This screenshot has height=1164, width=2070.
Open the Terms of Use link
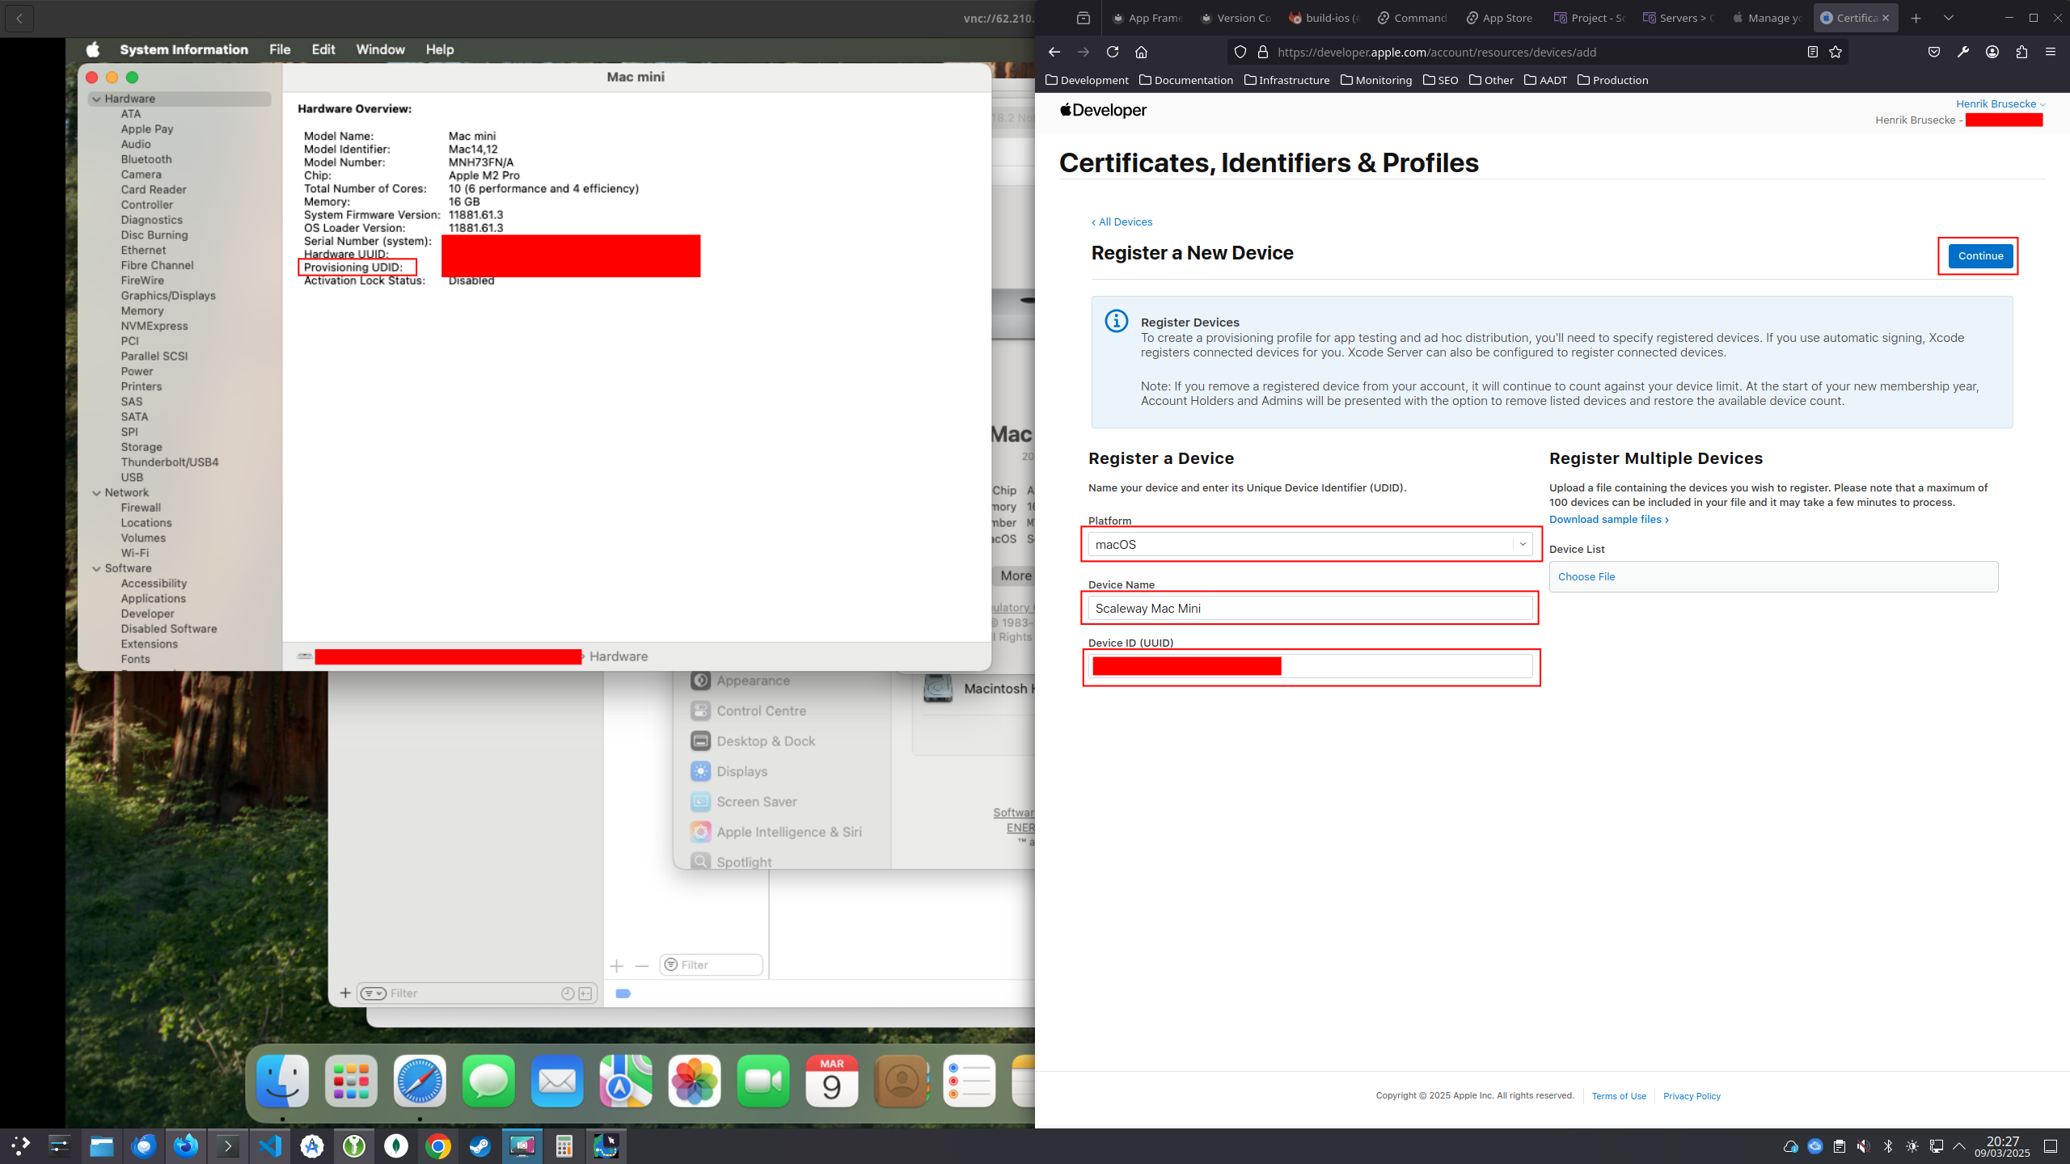pos(1619,1095)
